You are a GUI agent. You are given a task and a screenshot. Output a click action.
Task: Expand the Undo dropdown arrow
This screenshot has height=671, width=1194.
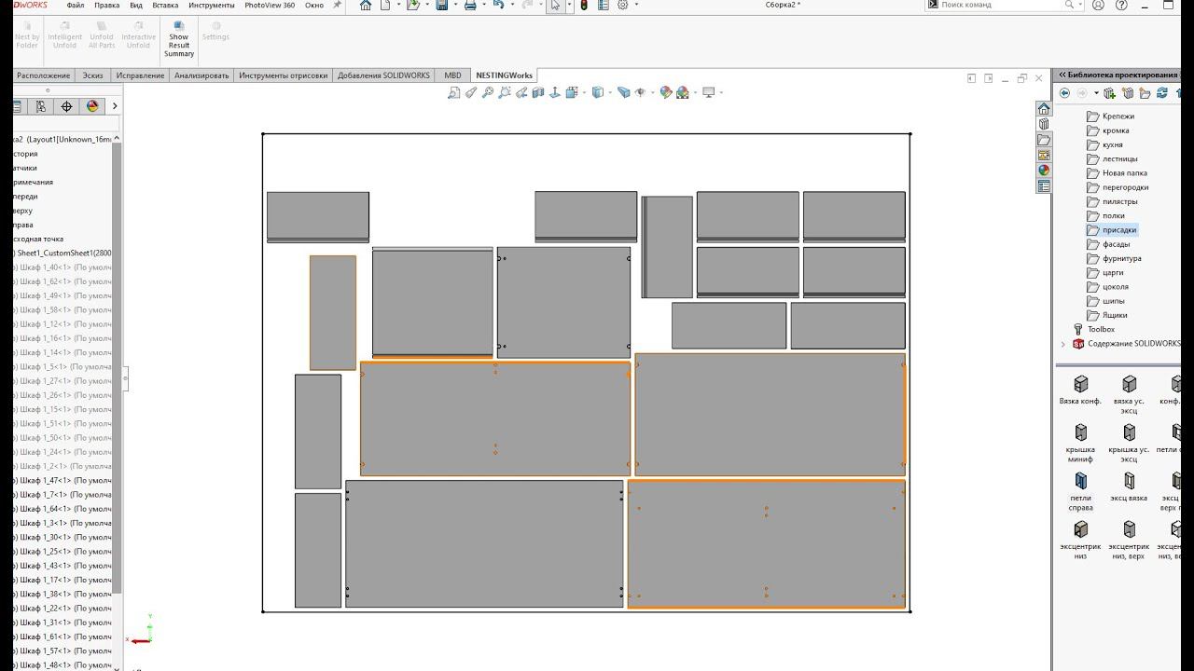click(x=512, y=5)
